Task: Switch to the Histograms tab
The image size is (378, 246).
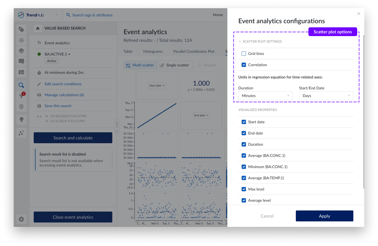Action: (153, 51)
